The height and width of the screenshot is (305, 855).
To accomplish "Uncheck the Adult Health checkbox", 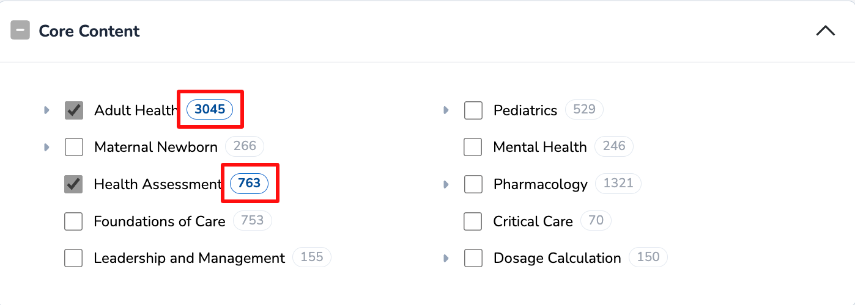I will click(x=74, y=110).
